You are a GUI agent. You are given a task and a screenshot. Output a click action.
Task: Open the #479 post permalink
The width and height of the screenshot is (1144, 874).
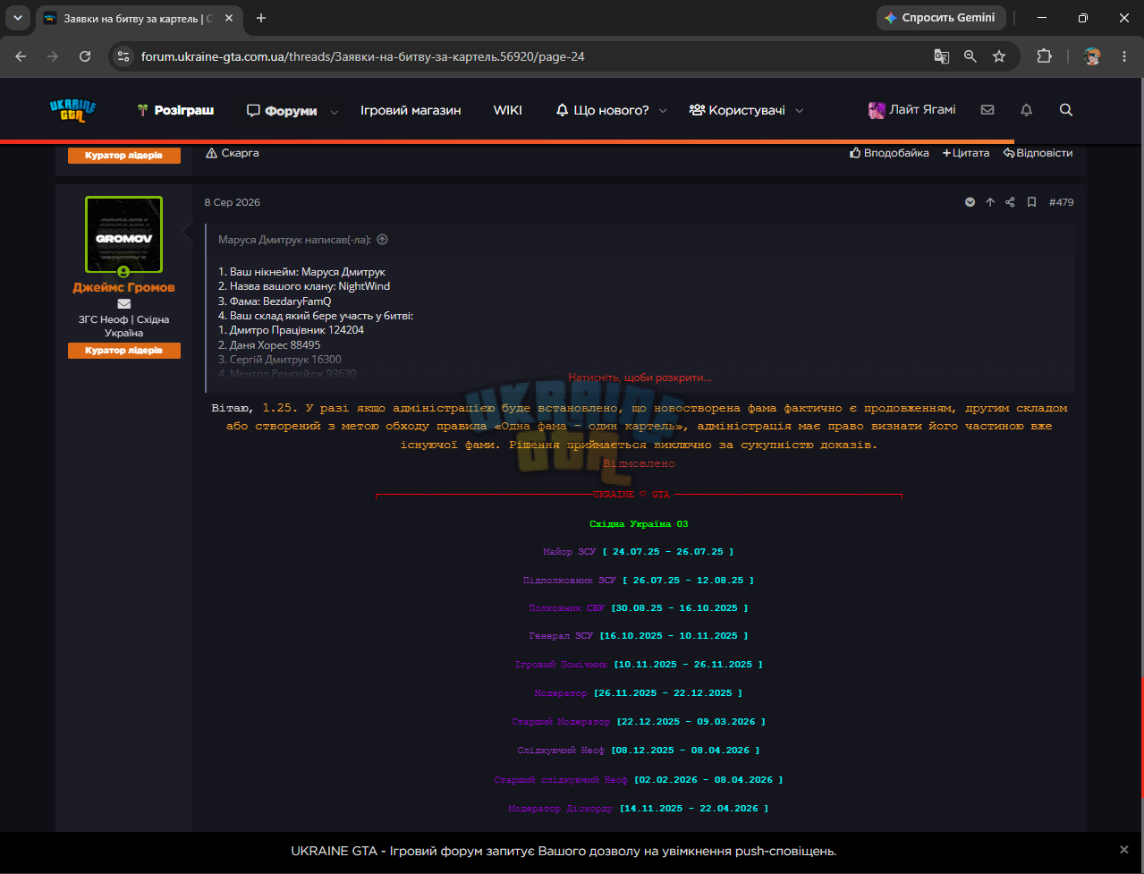pyautogui.click(x=1061, y=202)
